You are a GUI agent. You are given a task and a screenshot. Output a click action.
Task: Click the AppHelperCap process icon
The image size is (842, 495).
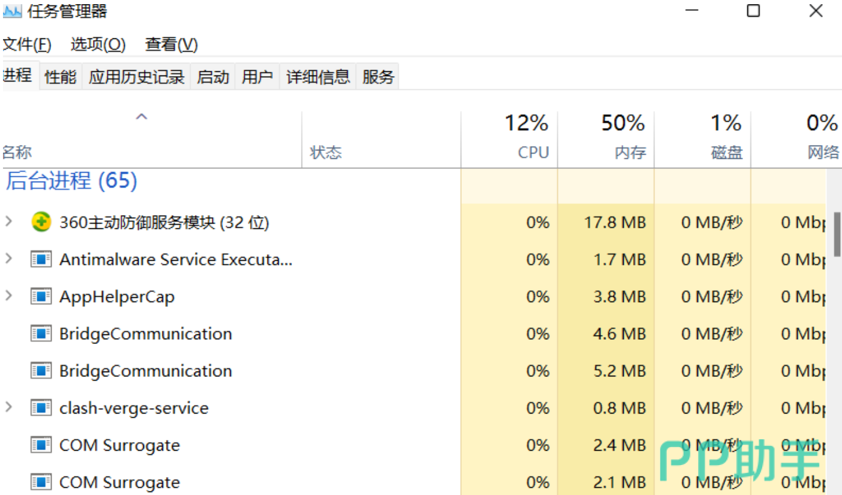click(41, 297)
